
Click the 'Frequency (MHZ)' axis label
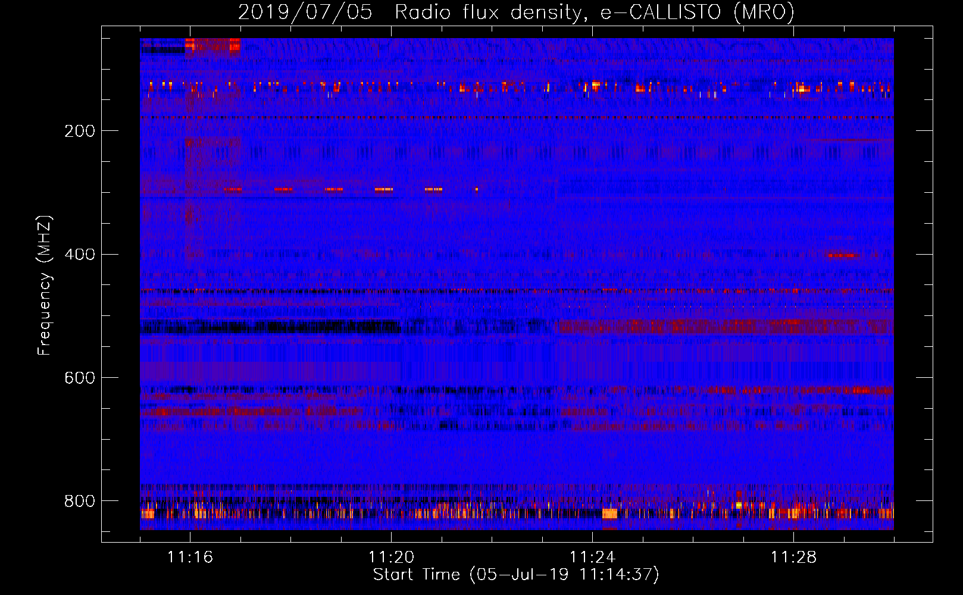click(x=45, y=286)
